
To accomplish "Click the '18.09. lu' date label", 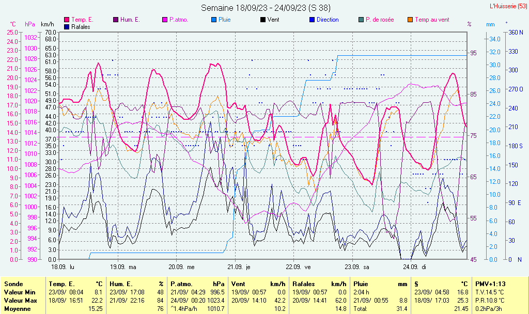I will pyautogui.click(x=63, y=267).
